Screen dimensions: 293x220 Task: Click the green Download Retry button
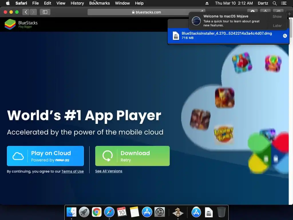pos(132,156)
